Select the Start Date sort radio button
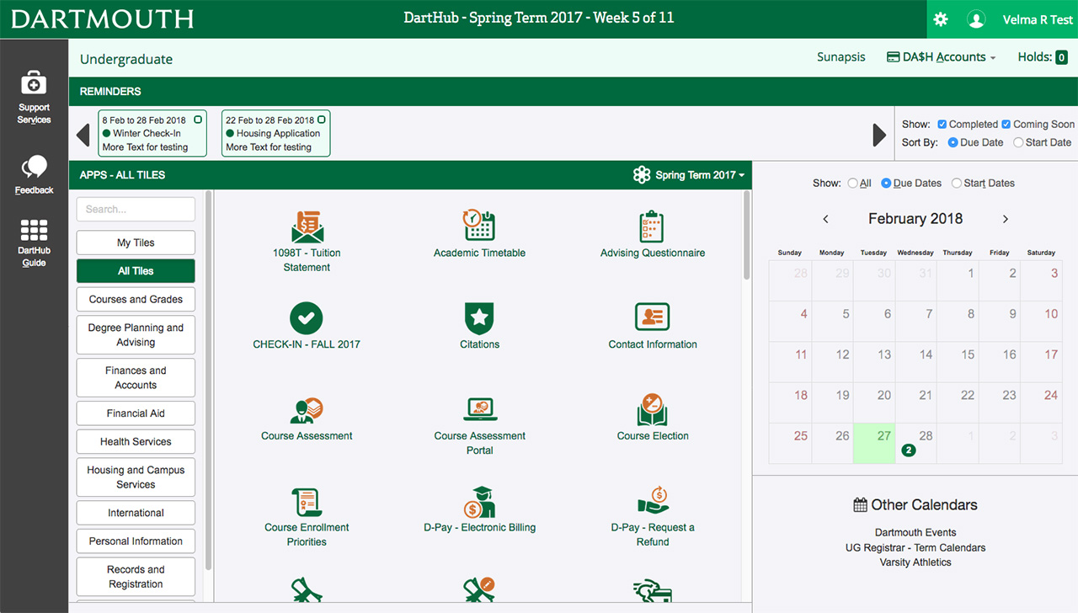Screen dimensions: 1078x613 [1018, 142]
